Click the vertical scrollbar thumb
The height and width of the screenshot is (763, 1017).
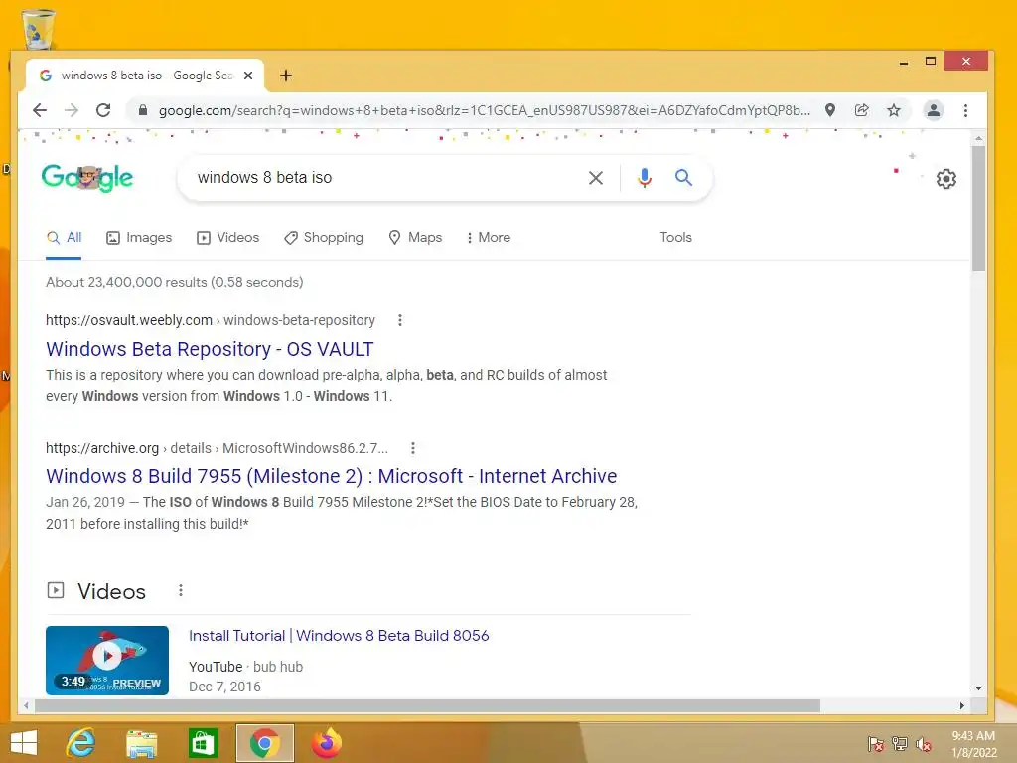click(x=978, y=208)
